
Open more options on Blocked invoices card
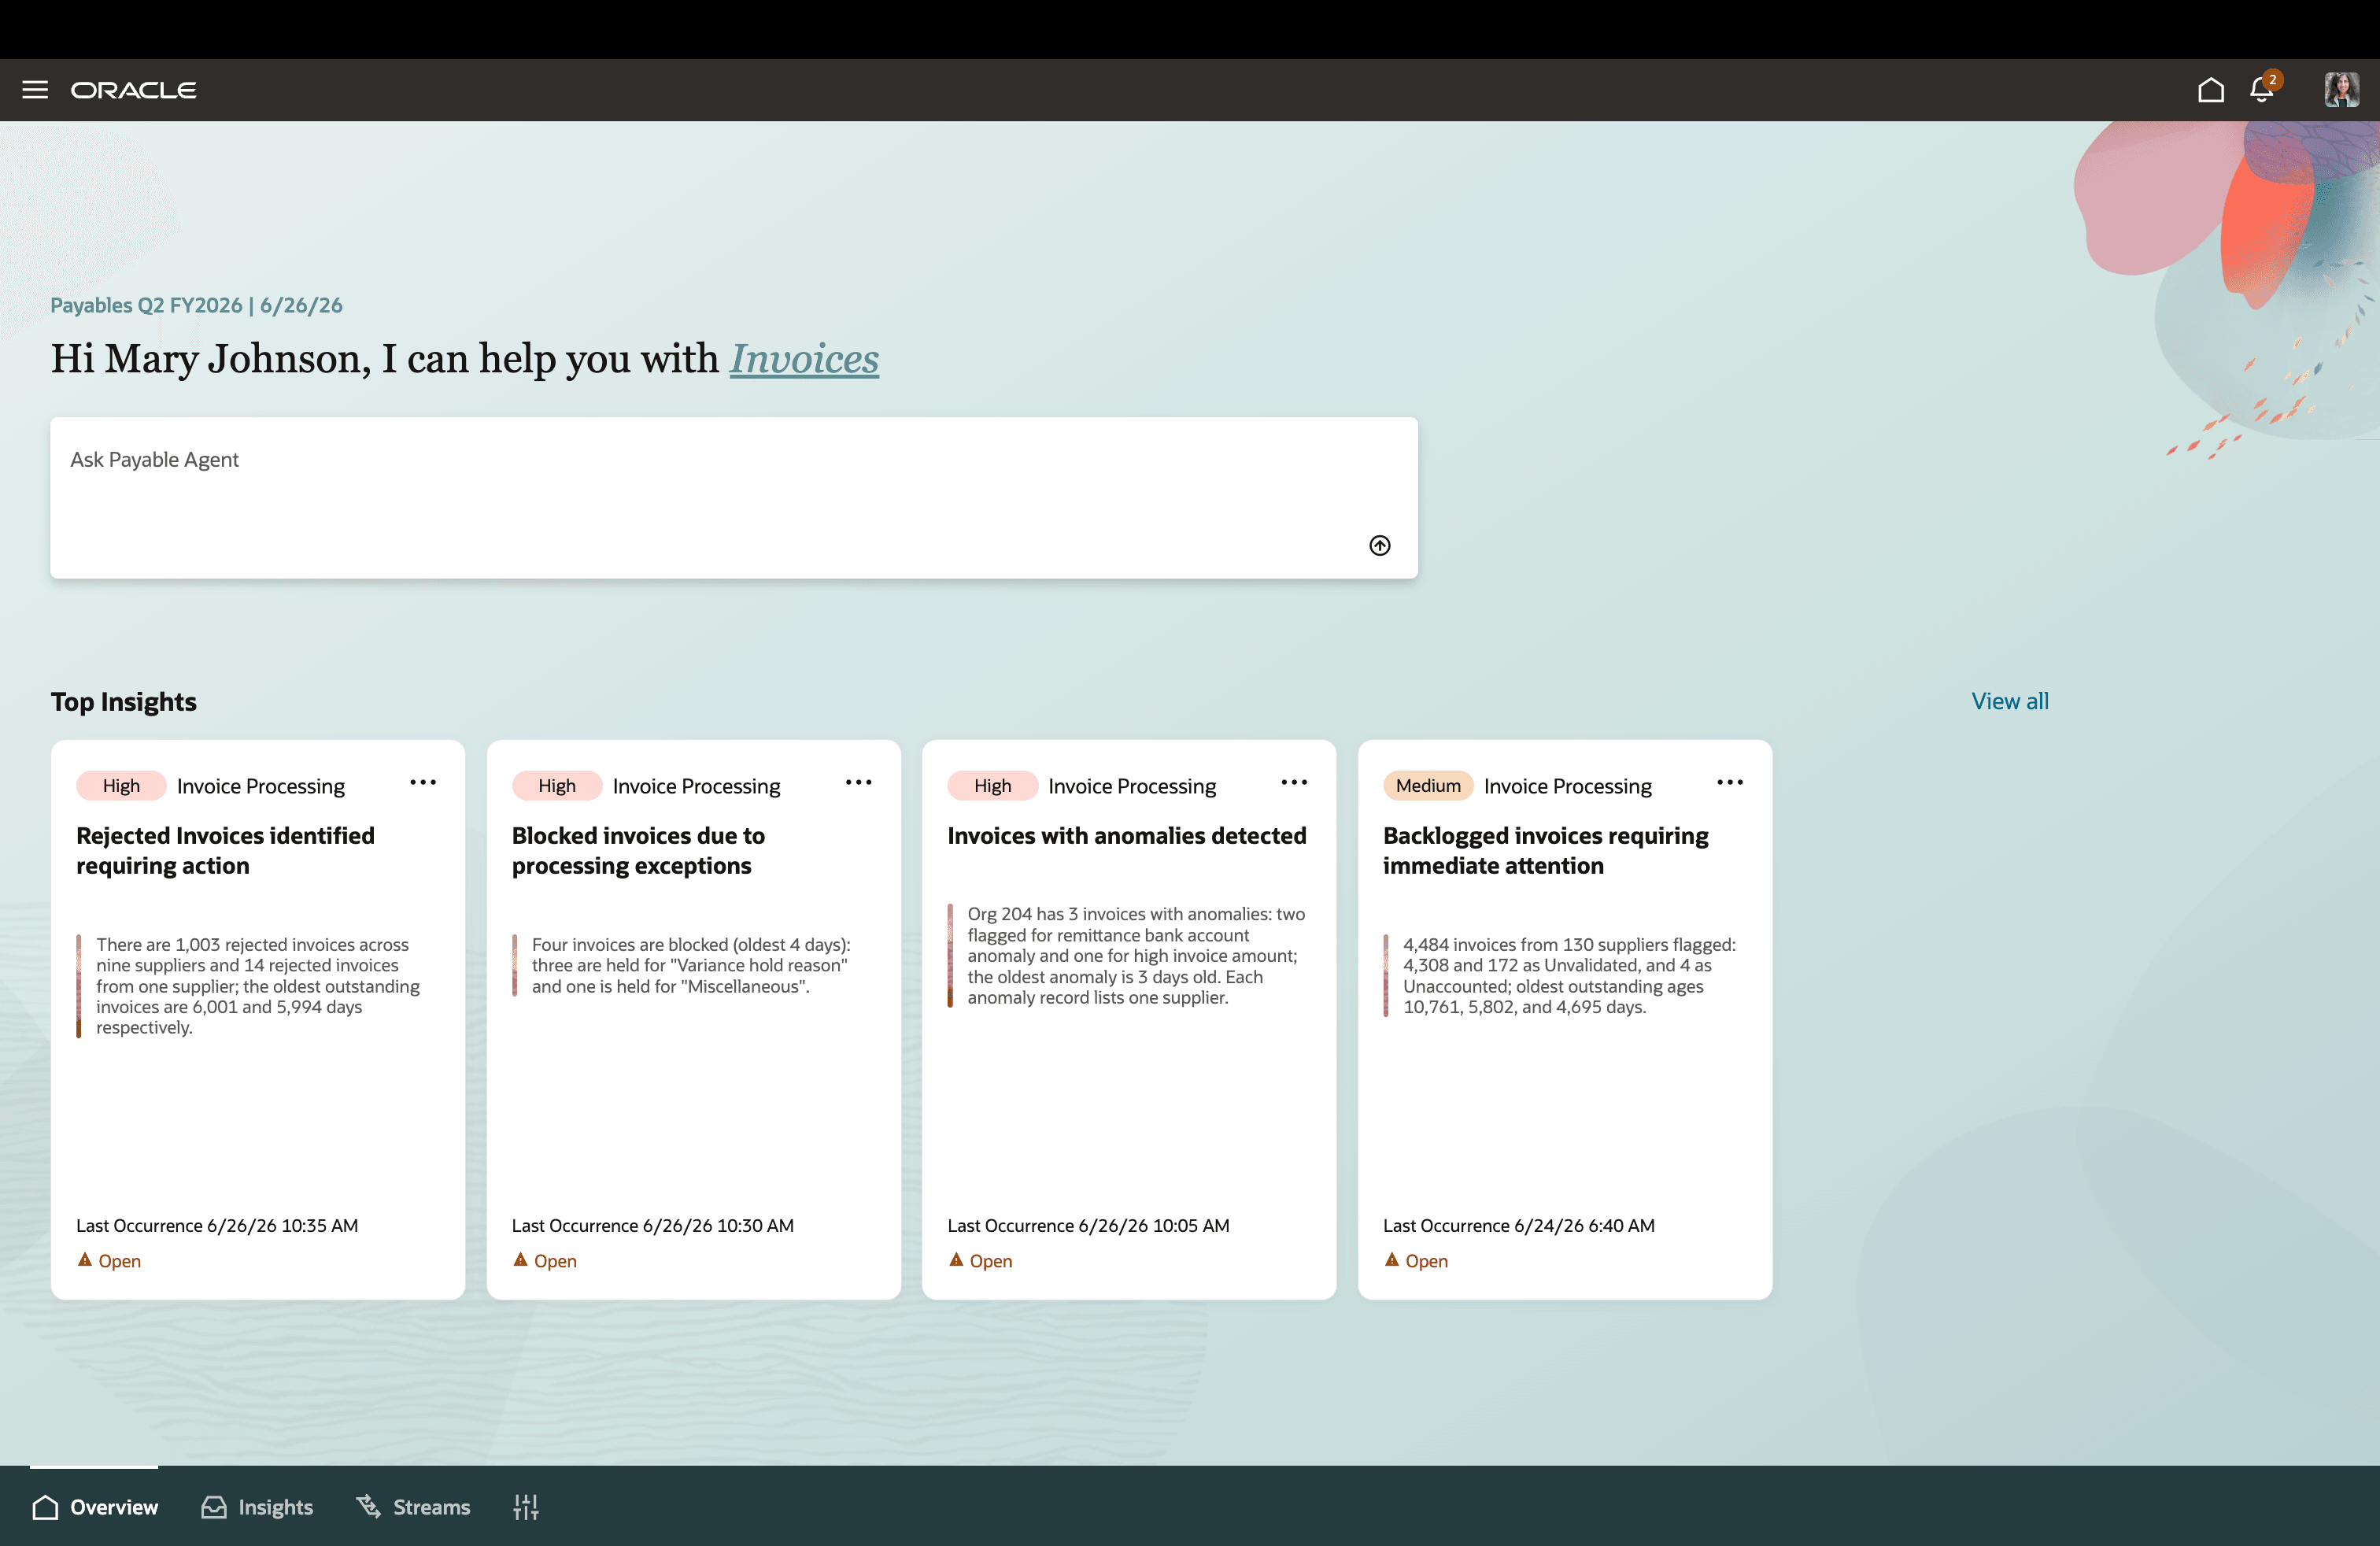tap(858, 782)
